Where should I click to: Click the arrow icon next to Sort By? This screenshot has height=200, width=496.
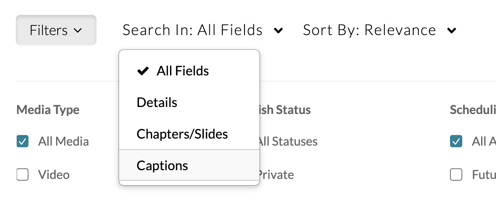click(452, 30)
